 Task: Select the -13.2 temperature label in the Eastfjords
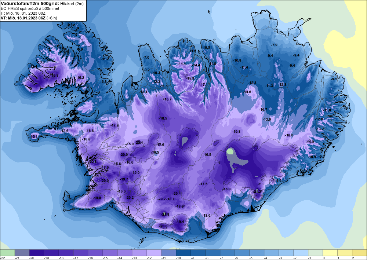pyautogui.click(x=320, y=129)
